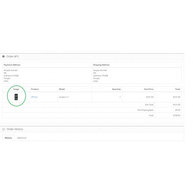The height and width of the screenshot is (193, 193).
Task: Click the Payment Address column header
Action: click(x=12, y=65)
